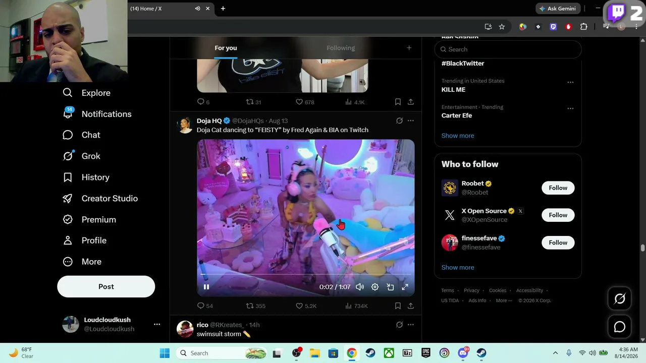
Task: Open Chrome extensions puzzle icon
Action: coord(584,27)
